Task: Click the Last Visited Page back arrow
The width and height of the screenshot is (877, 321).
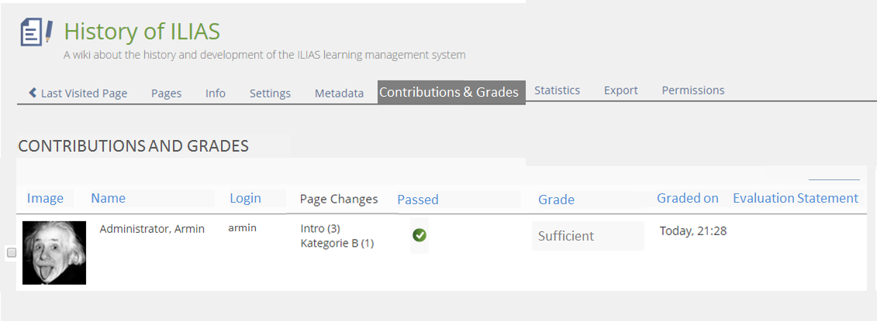Action: pyautogui.click(x=33, y=93)
